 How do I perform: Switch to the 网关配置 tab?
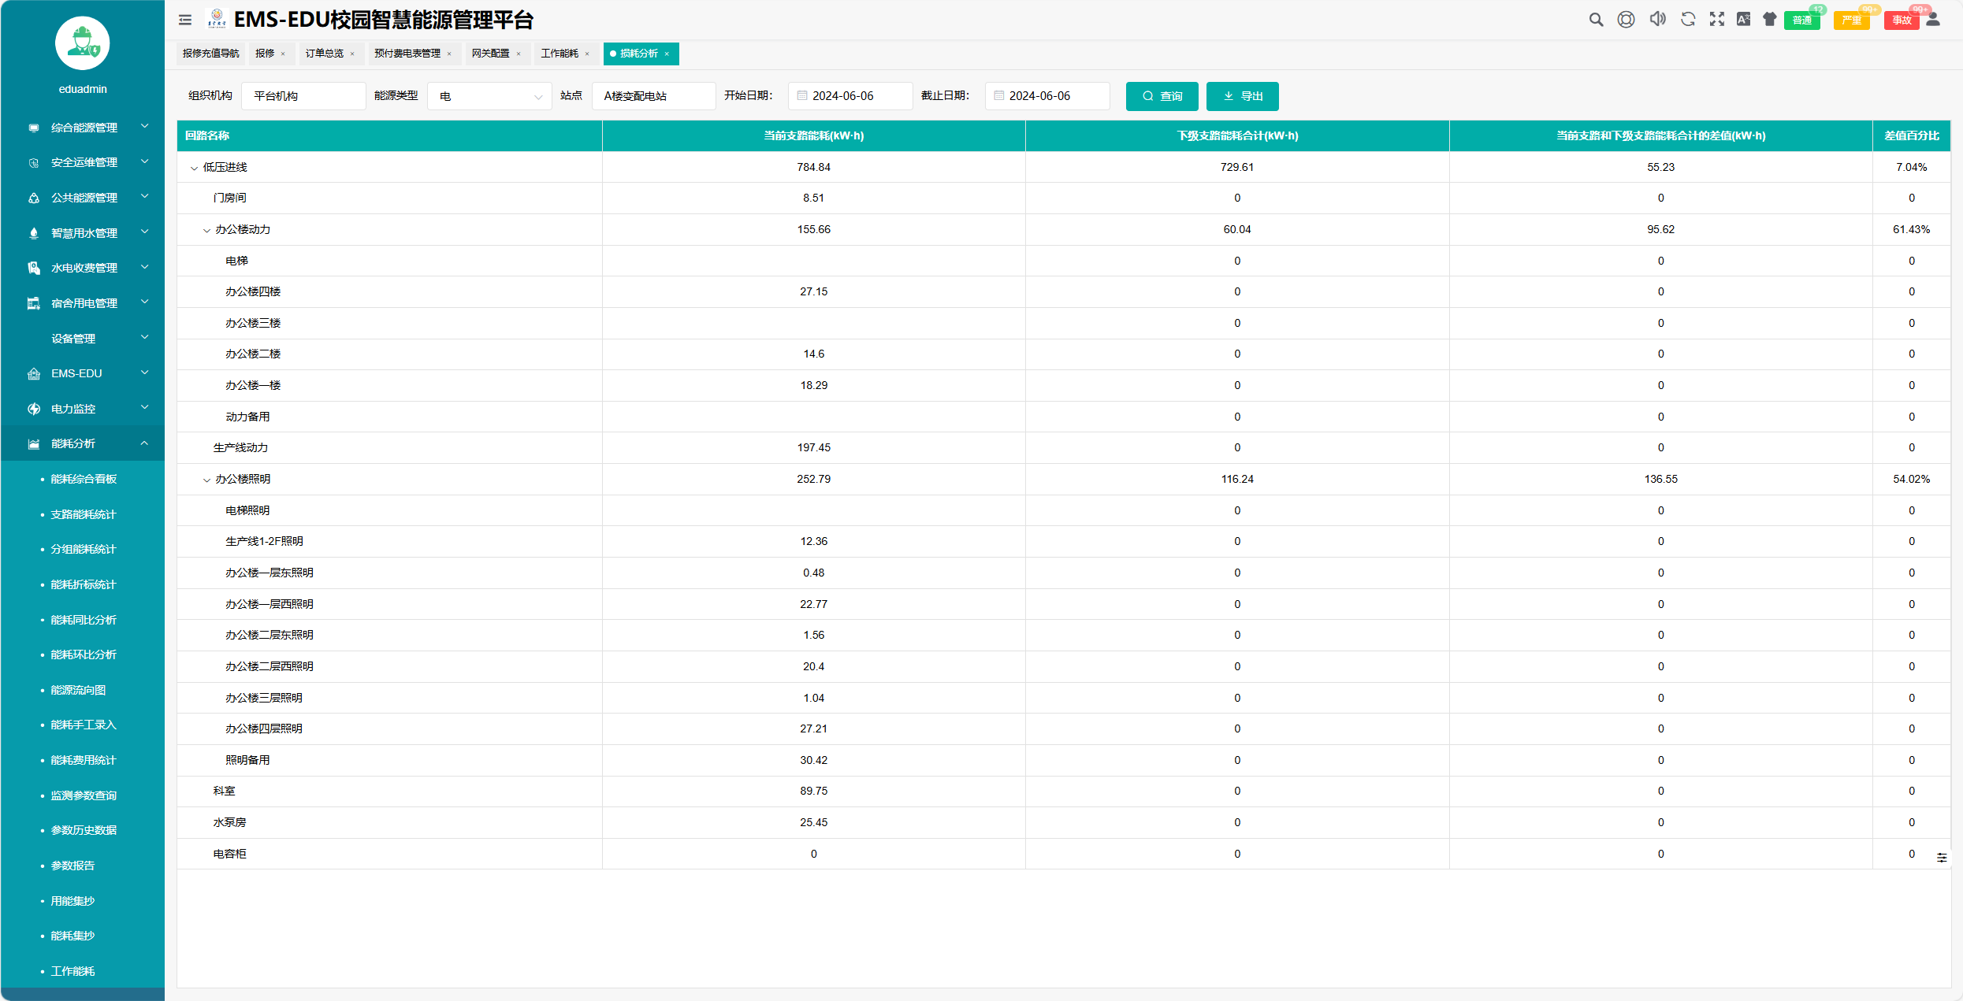[x=490, y=54]
